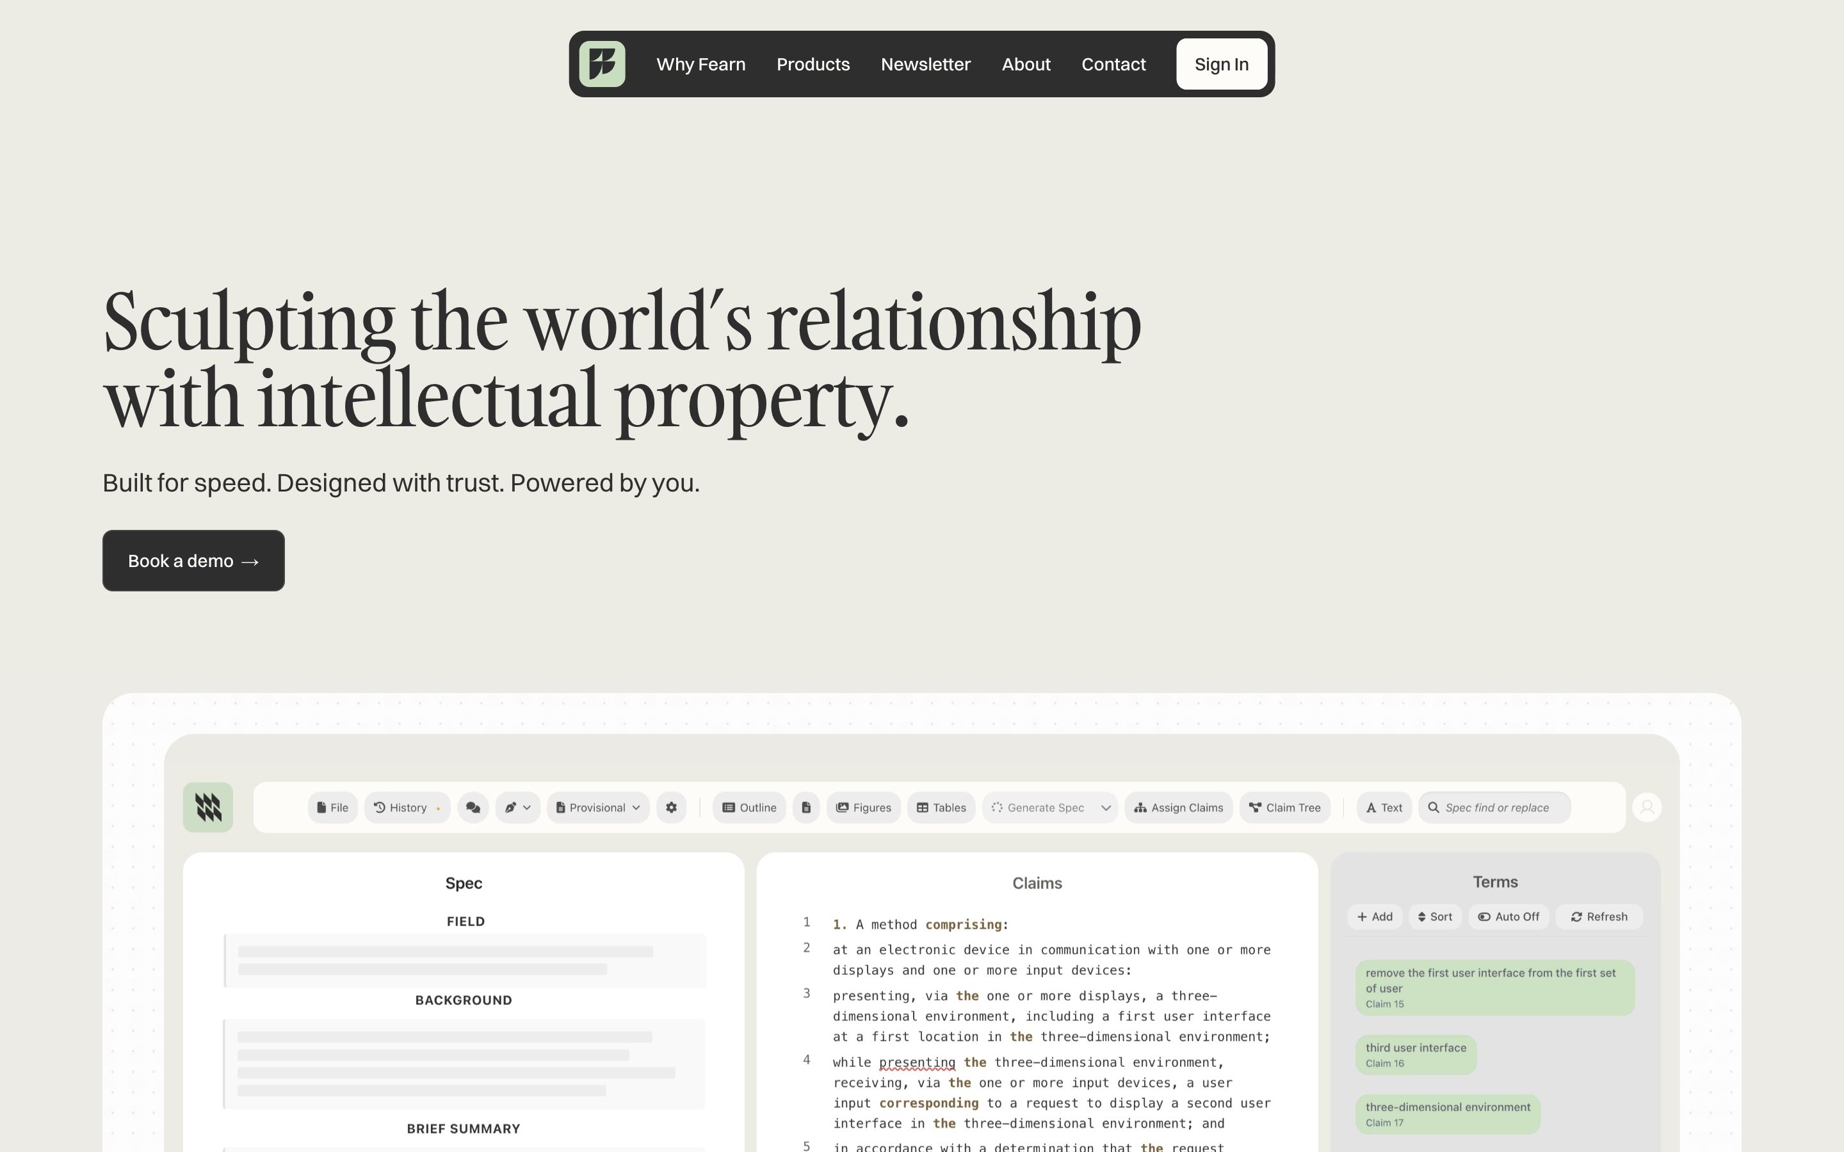Open the user profile avatar icon
Screen dimensions: 1844x1152
pyautogui.click(x=1647, y=808)
